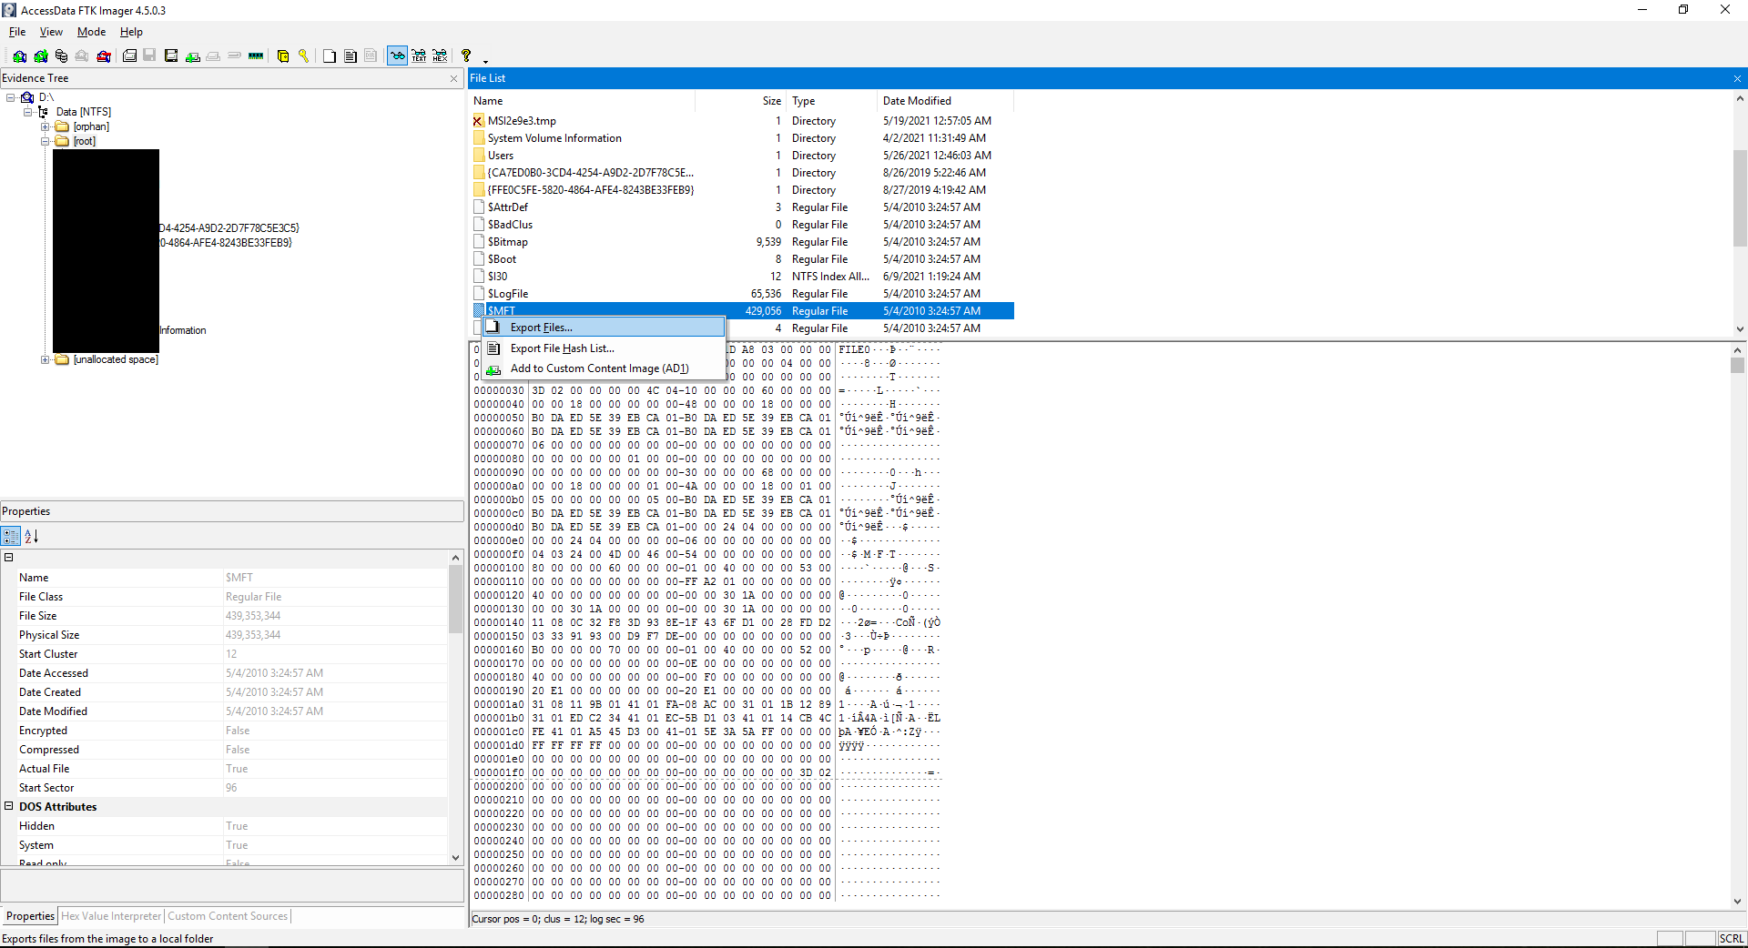Switch to Custom Content Sources tab
Viewport: 1748px width, 948px height.
[x=228, y=916]
